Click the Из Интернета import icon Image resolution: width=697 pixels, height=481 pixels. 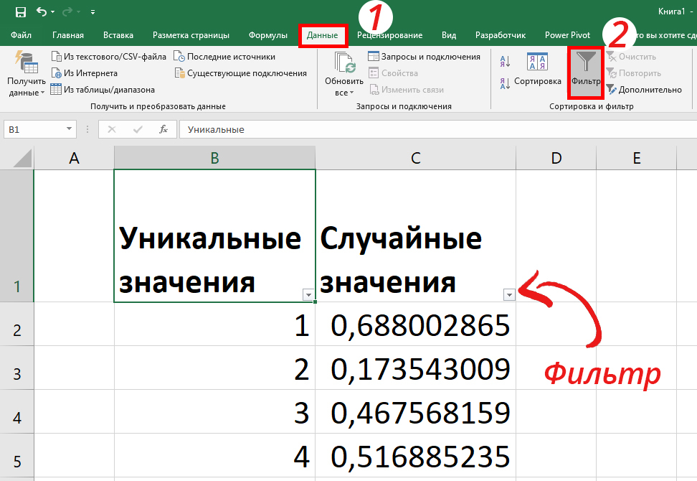tap(56, 73)
